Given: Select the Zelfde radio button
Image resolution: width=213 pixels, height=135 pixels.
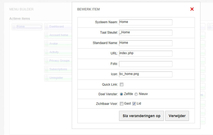Looking at the screenshot, I should pos(121,94).
